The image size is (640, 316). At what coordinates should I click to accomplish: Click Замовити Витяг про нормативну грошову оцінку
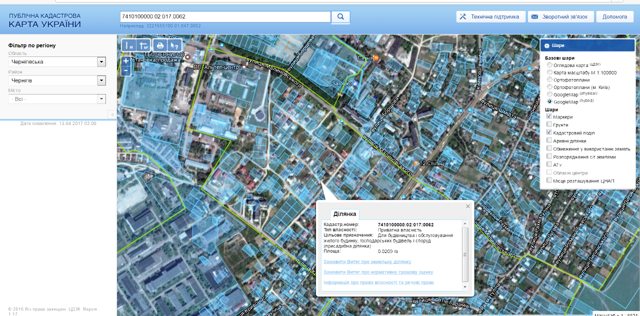click(378, 272)
